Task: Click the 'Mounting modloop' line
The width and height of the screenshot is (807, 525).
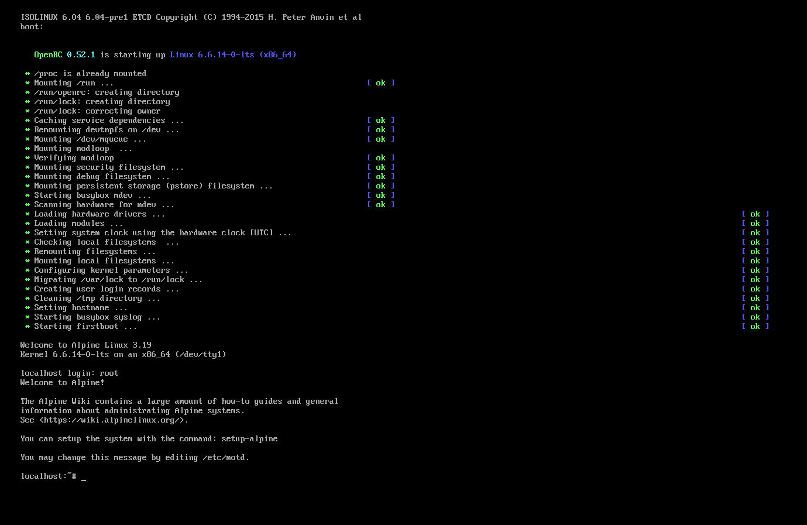Action: click(x=83, y=149)
